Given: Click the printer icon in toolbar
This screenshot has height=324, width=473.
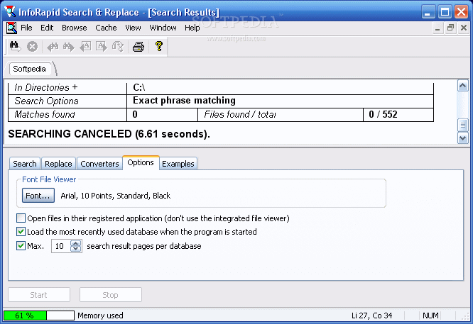Looking at the screenshot, I should pyautogui.click(x=138, y=47).
